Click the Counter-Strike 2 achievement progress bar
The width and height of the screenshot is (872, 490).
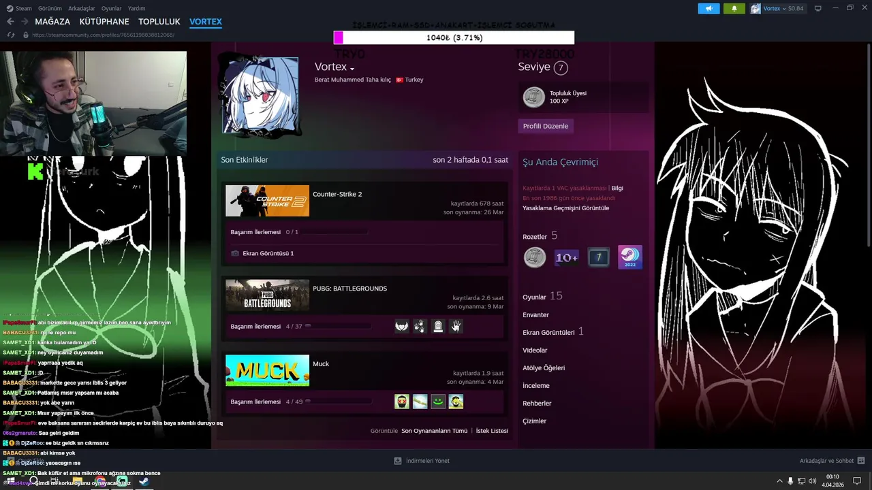pyautogui.click(x=334, y=232)
